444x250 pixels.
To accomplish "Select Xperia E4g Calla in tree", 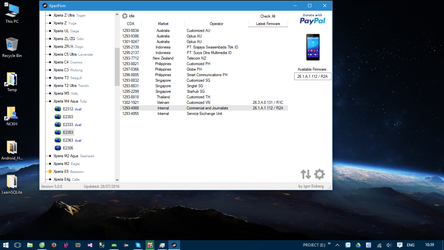I will pyautogui.click(x=67, y=179).
